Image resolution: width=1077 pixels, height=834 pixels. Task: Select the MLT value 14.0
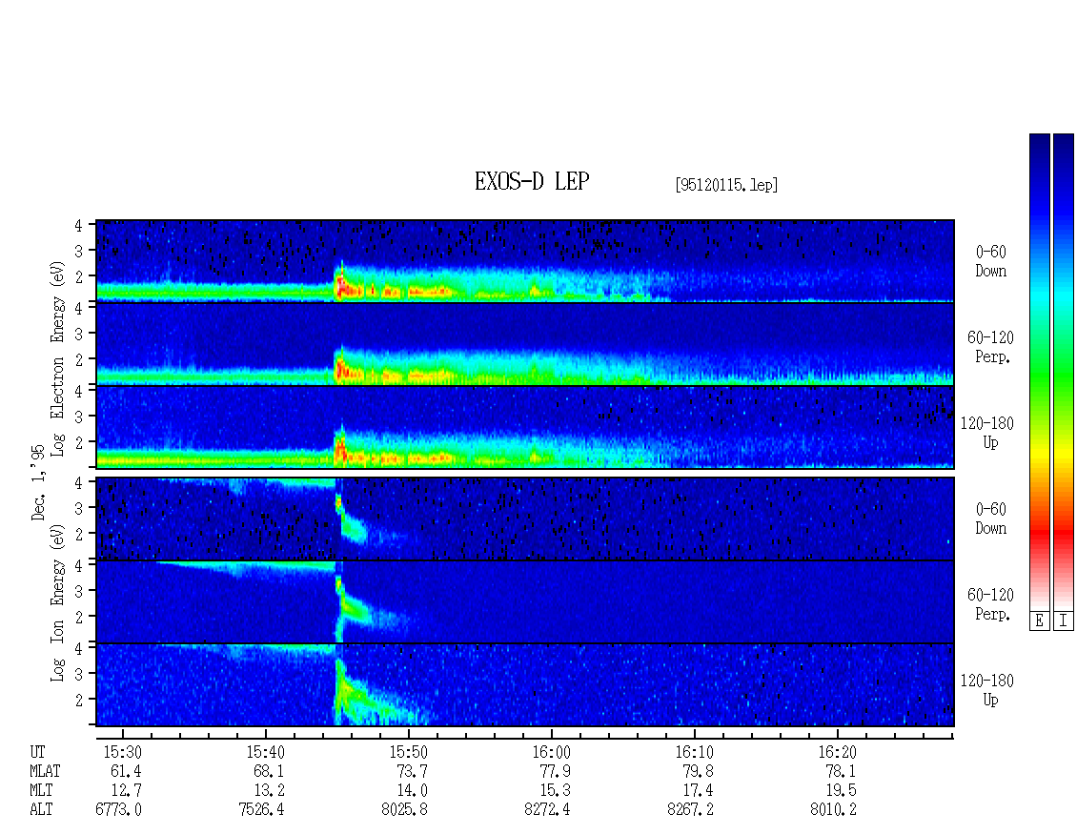412,791
